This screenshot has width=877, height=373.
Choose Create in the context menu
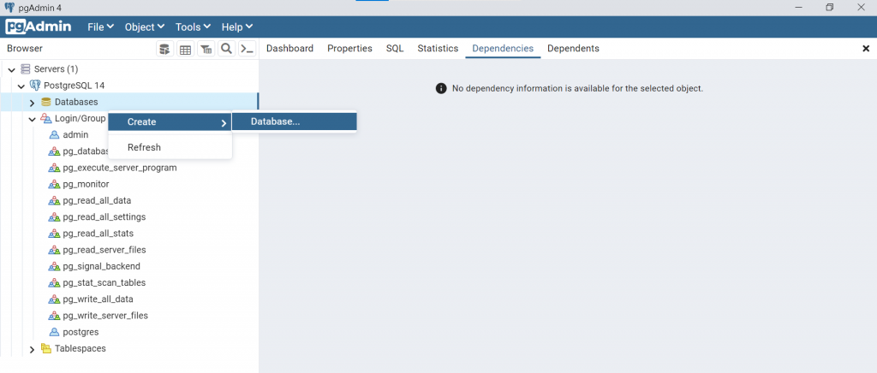coord(170,122)
